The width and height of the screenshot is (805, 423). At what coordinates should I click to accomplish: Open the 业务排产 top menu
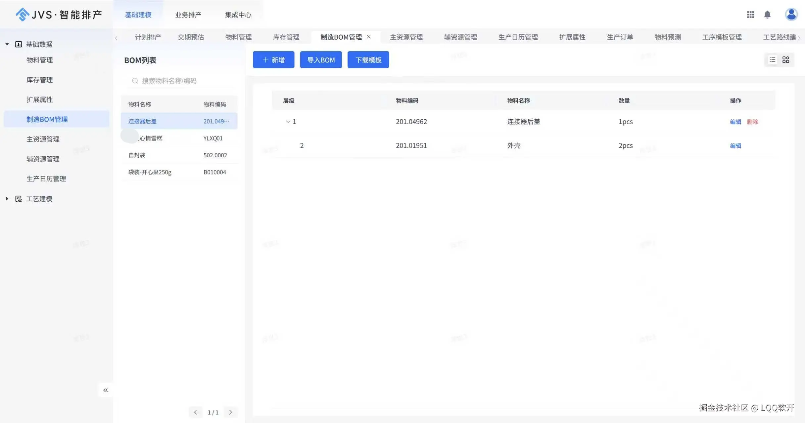188,15
